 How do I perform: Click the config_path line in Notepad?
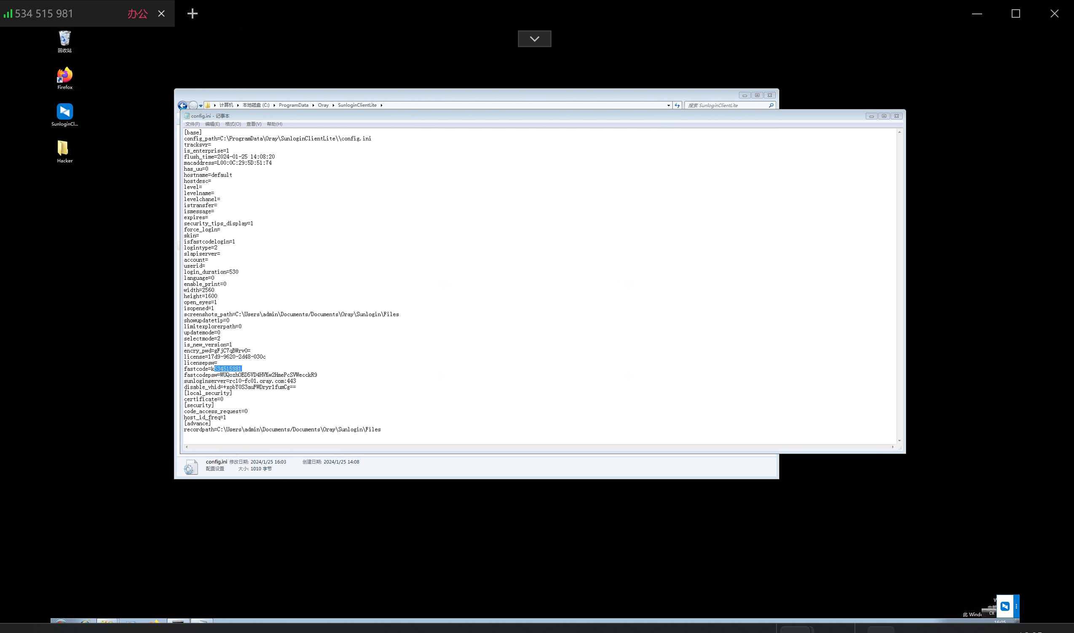(278, 139)
